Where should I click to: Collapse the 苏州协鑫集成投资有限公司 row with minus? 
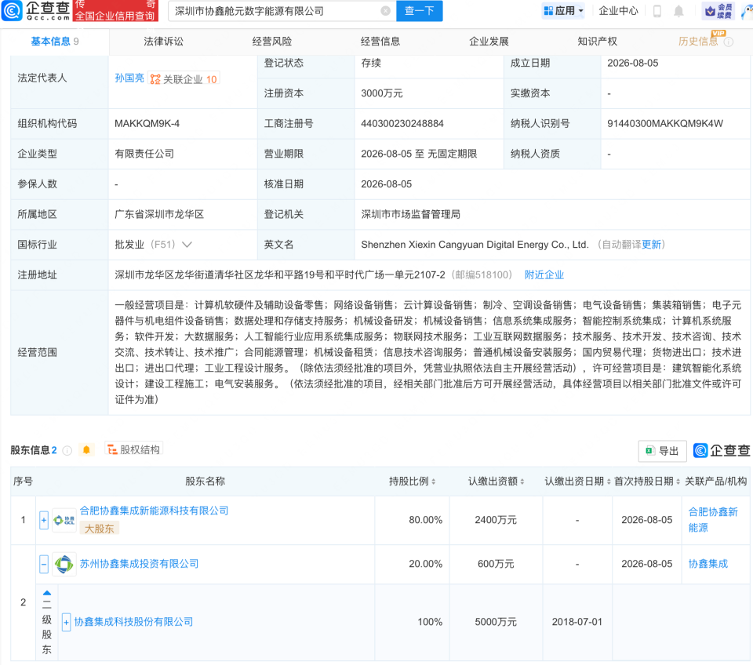[x=44, y=564]
